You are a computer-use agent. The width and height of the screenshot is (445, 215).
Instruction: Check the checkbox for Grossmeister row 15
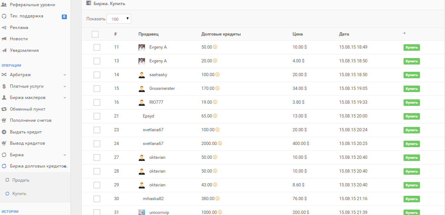tap(97, 88)
